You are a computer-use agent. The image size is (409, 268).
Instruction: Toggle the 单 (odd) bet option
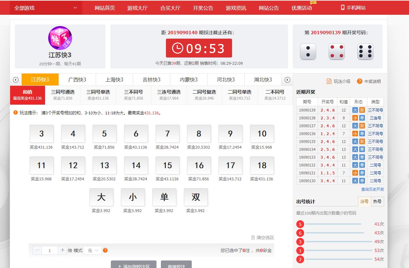click(x=164, y=197)
